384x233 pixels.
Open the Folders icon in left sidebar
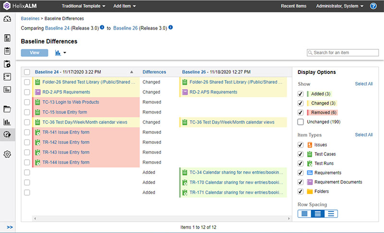click(x=7, y=109)
